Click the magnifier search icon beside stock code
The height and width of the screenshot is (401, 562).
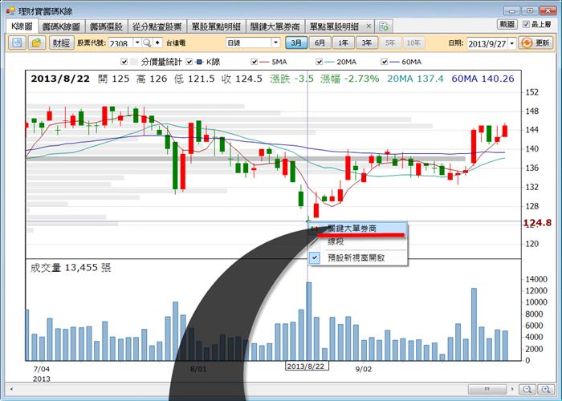tap(147, 43)
